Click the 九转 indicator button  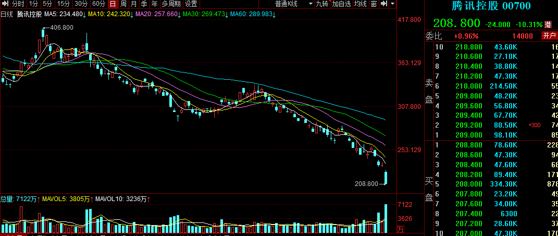[x=323, y=4]
